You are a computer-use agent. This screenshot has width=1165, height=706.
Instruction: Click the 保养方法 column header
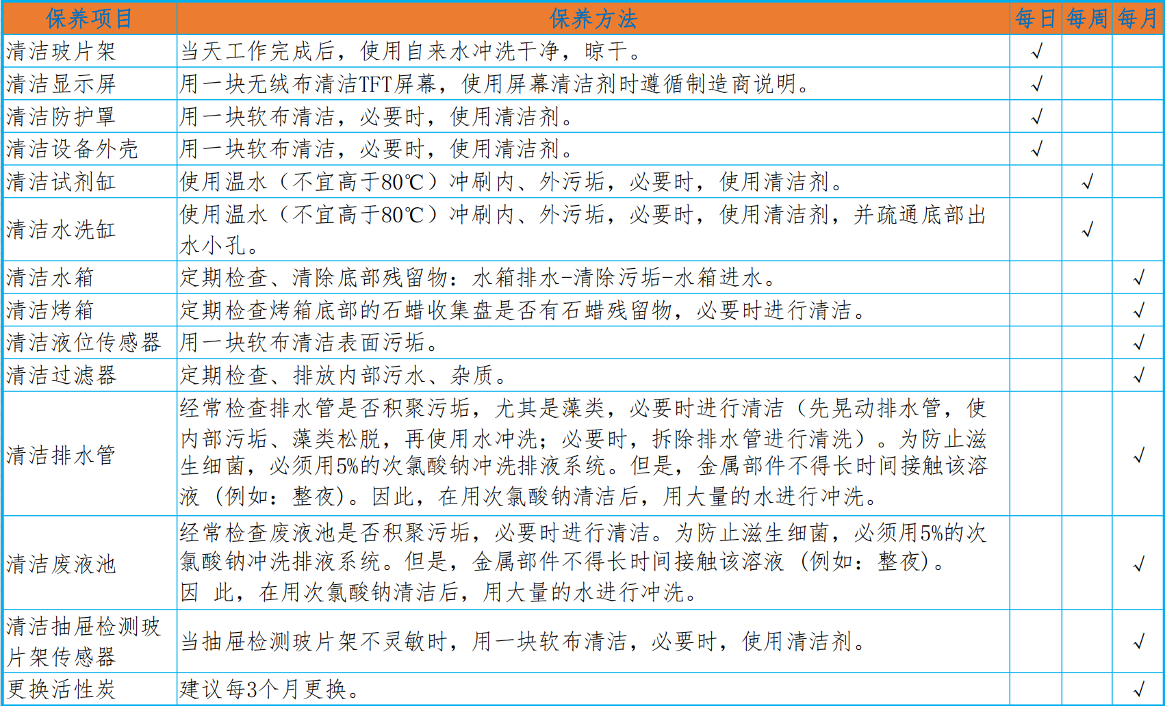[x=593, y=18]
